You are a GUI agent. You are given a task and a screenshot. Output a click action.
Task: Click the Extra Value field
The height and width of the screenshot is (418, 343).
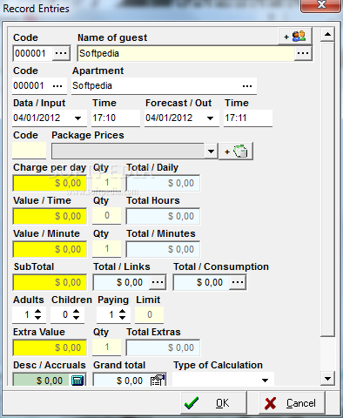tap(50, 347)
